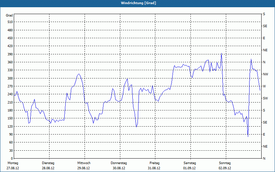Select the date 29.08.12
Screen dimensions: 275x172
[x=84, y=168]
